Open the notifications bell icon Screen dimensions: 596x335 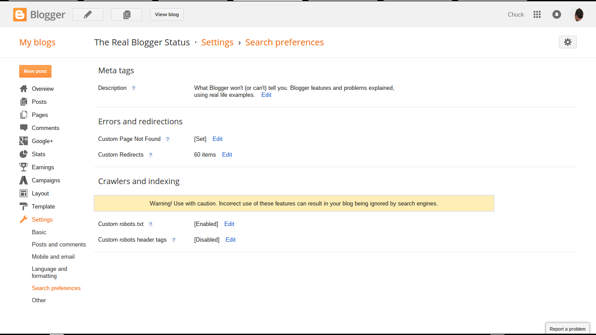(557, 14)
